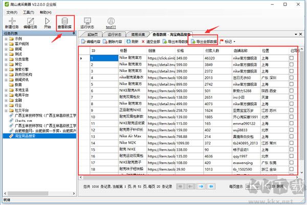Expand the 电商平台 folder
The image size is (307, 205).
click(x=6, y=95)
